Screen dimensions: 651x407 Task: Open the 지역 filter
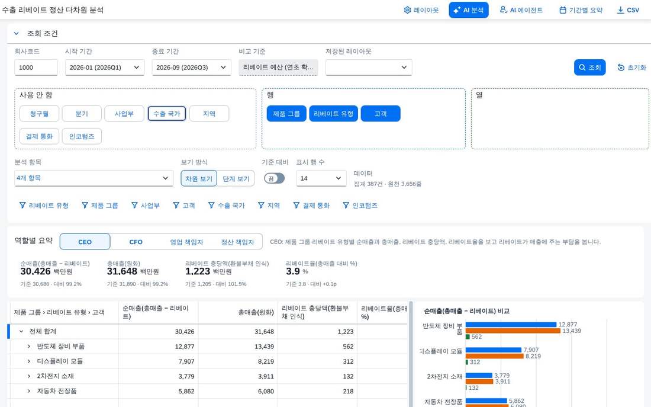(269, 206)
